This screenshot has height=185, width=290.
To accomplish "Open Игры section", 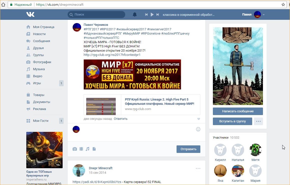I will 37,83.
